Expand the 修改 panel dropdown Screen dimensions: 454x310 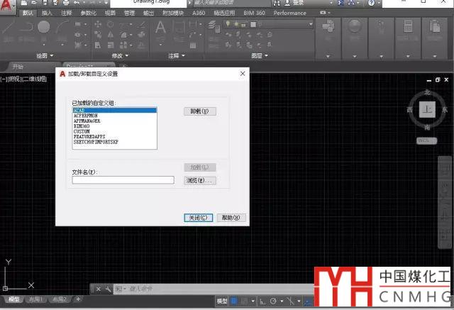coord(114,55)
